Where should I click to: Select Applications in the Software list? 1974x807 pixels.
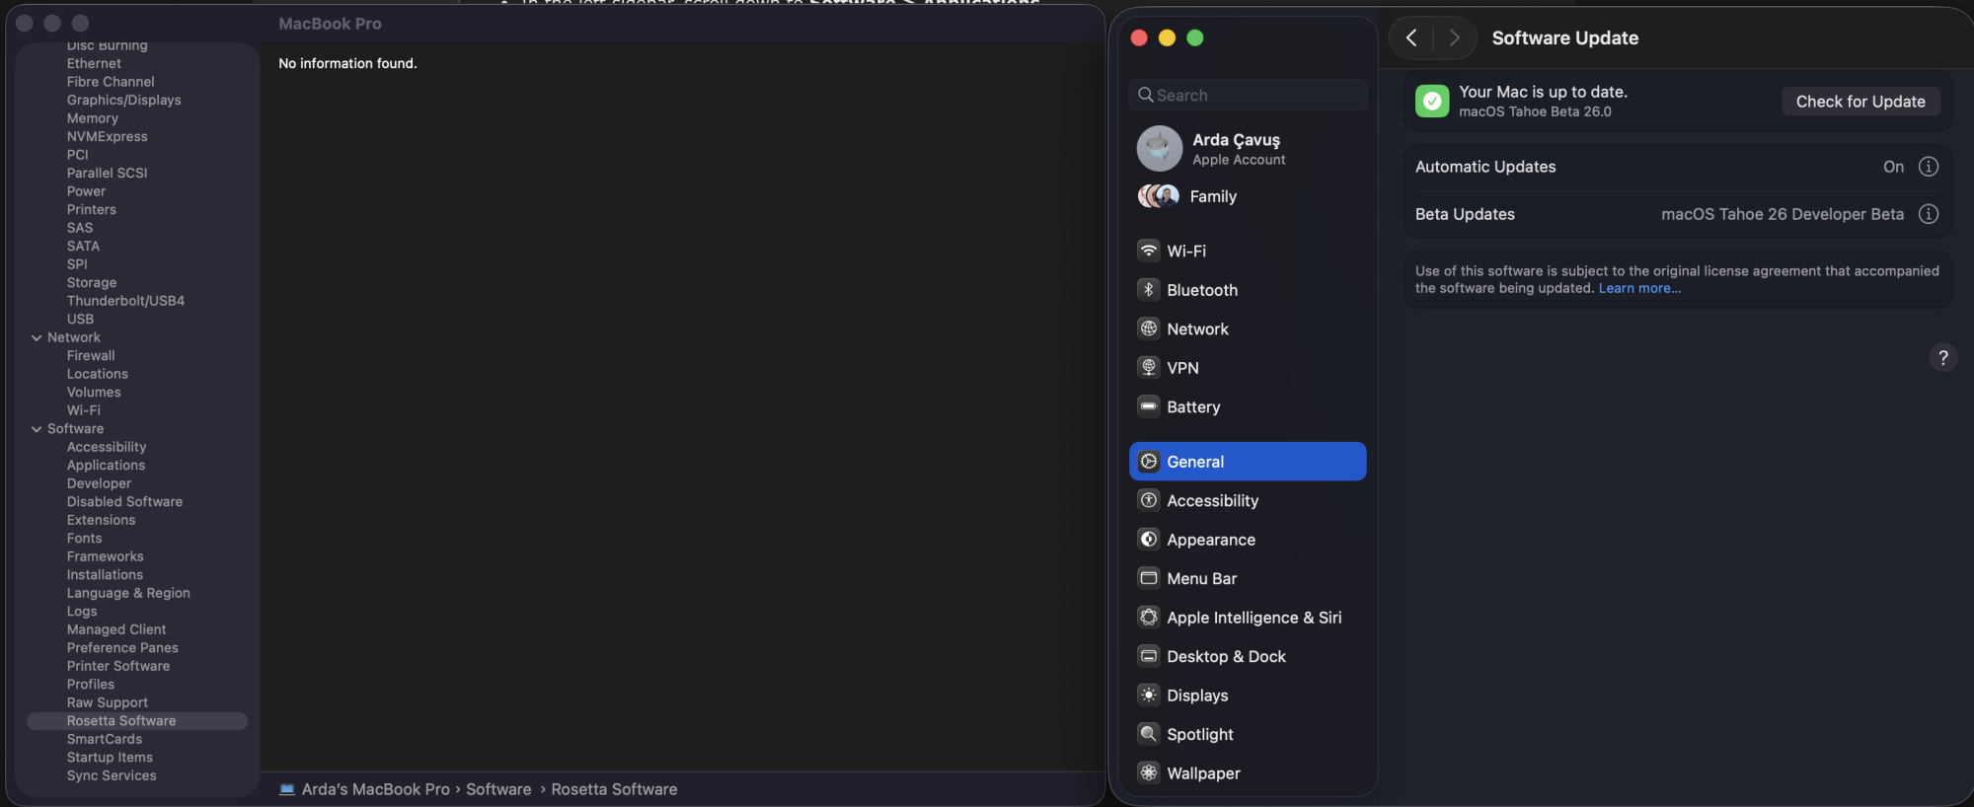pyautogui.click(x=106, y=466)
